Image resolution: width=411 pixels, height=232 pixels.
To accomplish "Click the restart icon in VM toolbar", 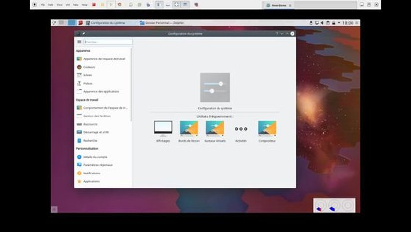I will (x=120, y=5).
